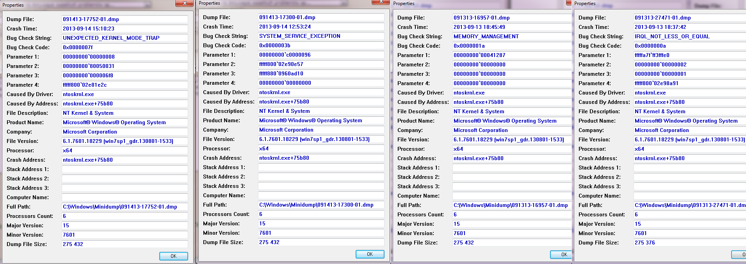Select the Dump File field showing 091313-27471-01.dmp

(x=690, y=18)
